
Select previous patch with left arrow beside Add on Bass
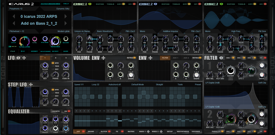(x=14, y=23)
